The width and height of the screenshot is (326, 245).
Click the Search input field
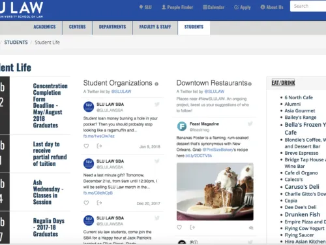pyautogui.click(x=308, y=6)
